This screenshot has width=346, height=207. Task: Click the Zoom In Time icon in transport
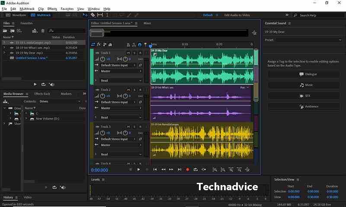coord(231,169)
